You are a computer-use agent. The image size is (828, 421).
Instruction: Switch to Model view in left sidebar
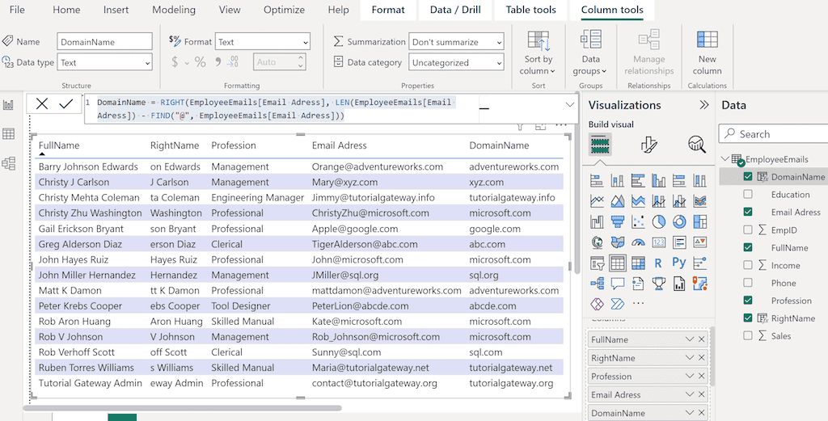coord(8,163)
